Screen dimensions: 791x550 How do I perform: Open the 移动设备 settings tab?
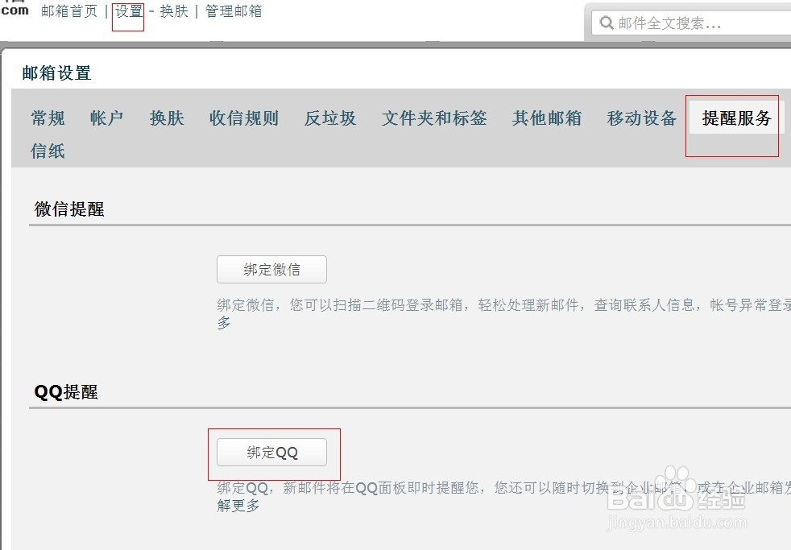[640, 118]
